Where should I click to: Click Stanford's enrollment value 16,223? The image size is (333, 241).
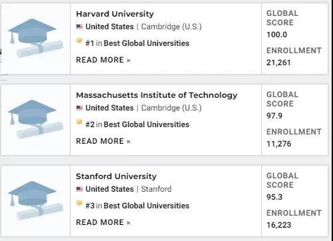[279, 225]
